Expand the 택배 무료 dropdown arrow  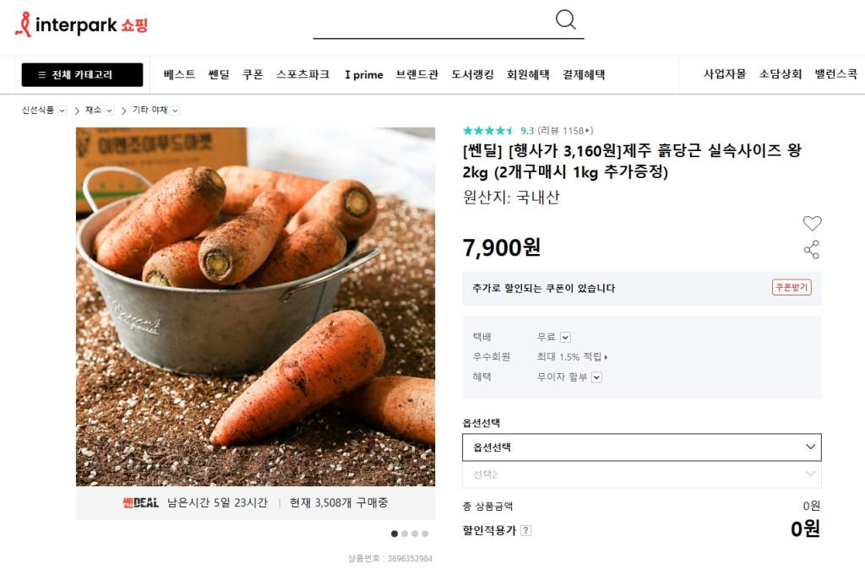565,338
